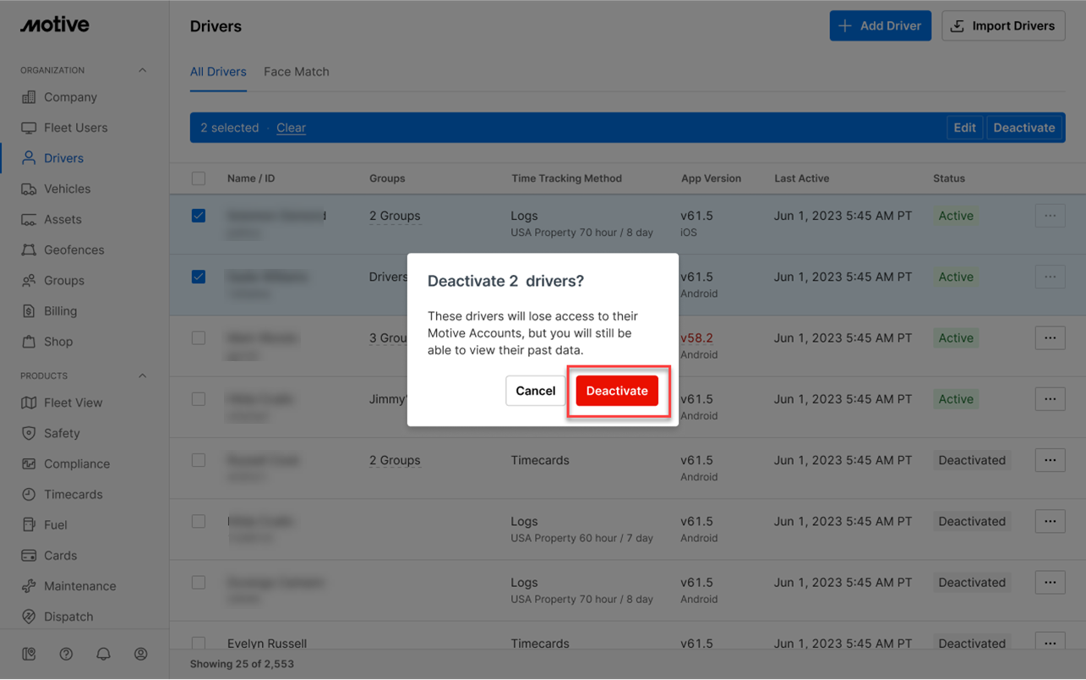The height and width of the screenshot is (680, 1086).
Task: Open Fuel pump icon
Action: coord(29,524)
